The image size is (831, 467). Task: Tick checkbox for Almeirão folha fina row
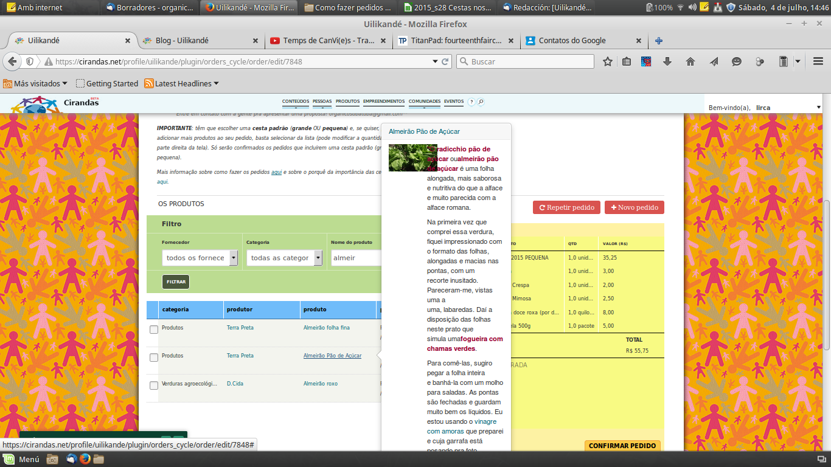pos(154,330)
